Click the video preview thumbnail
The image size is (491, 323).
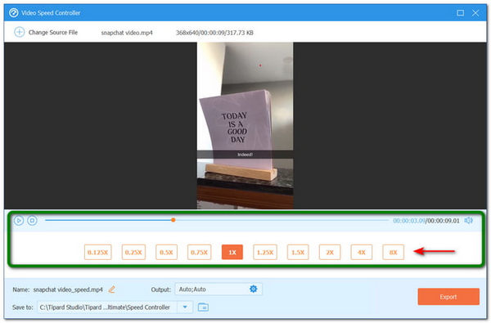[x=245, y=125]
